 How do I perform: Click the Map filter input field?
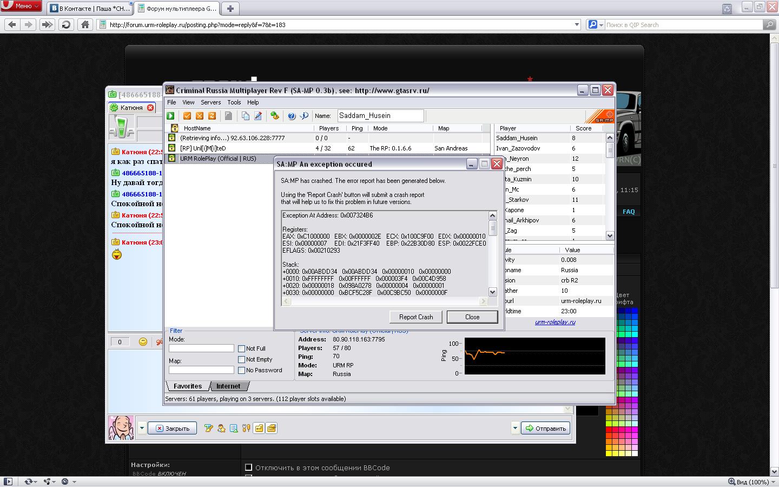tap(201, 370)
